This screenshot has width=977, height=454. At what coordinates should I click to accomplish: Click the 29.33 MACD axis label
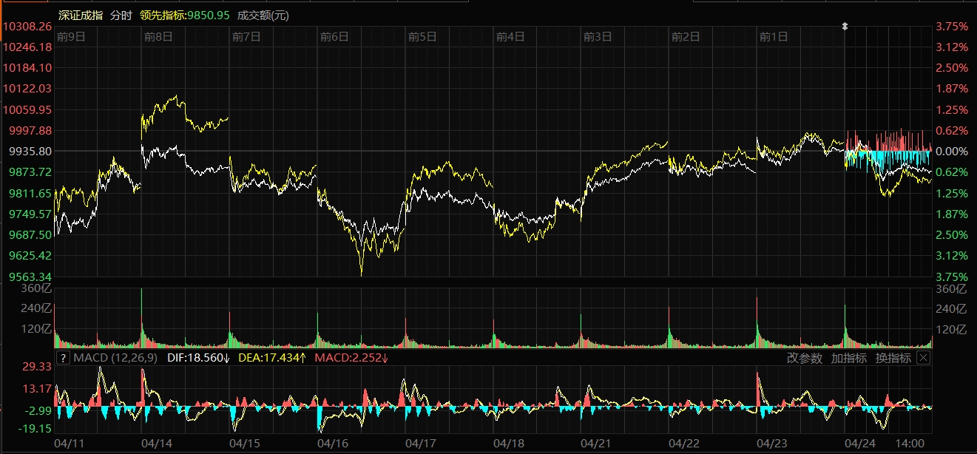[37, 367]
